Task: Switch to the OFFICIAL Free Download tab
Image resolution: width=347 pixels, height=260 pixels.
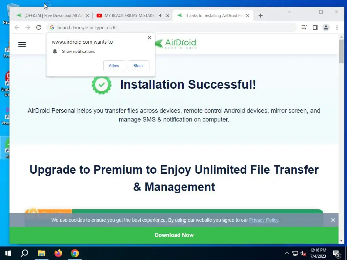Action: tap(53, 16)
